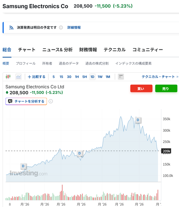Click the D dividend marker near chart peak

[x=138, y=120]
